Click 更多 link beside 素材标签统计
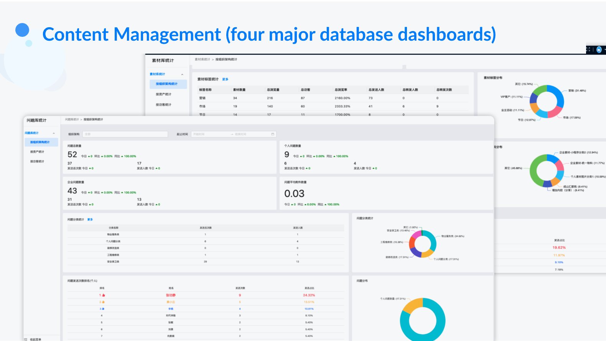The width and height of the screenshot is (606, 341). [225, 79]
